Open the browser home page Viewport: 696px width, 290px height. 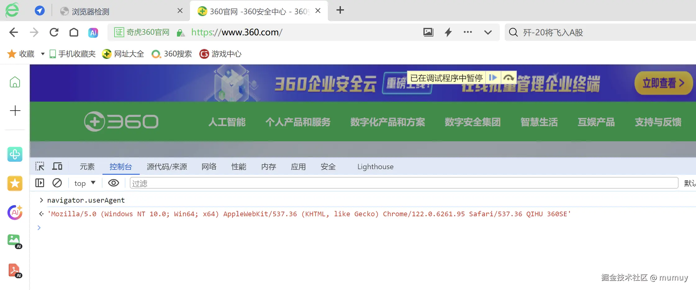(x=74, y=32)
